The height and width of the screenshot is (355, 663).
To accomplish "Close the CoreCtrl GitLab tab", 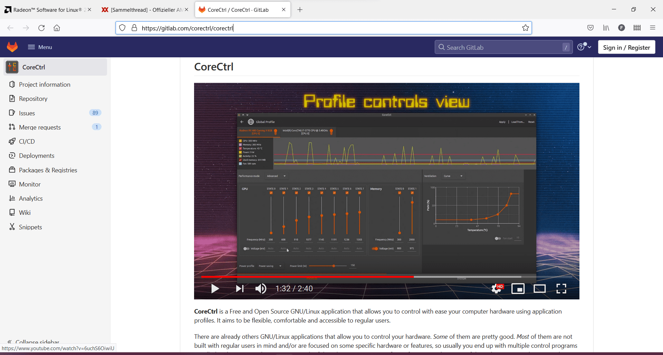I will pos(284,10).
